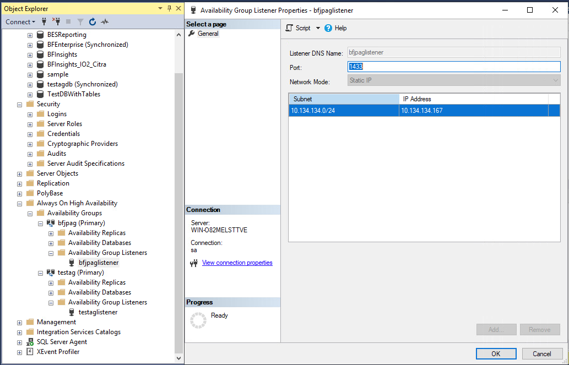Image resolution: width=569 pixels, height=365 pixels.
Task: Click the XEvent Profiler icon
Action: (x=30, y=352)
